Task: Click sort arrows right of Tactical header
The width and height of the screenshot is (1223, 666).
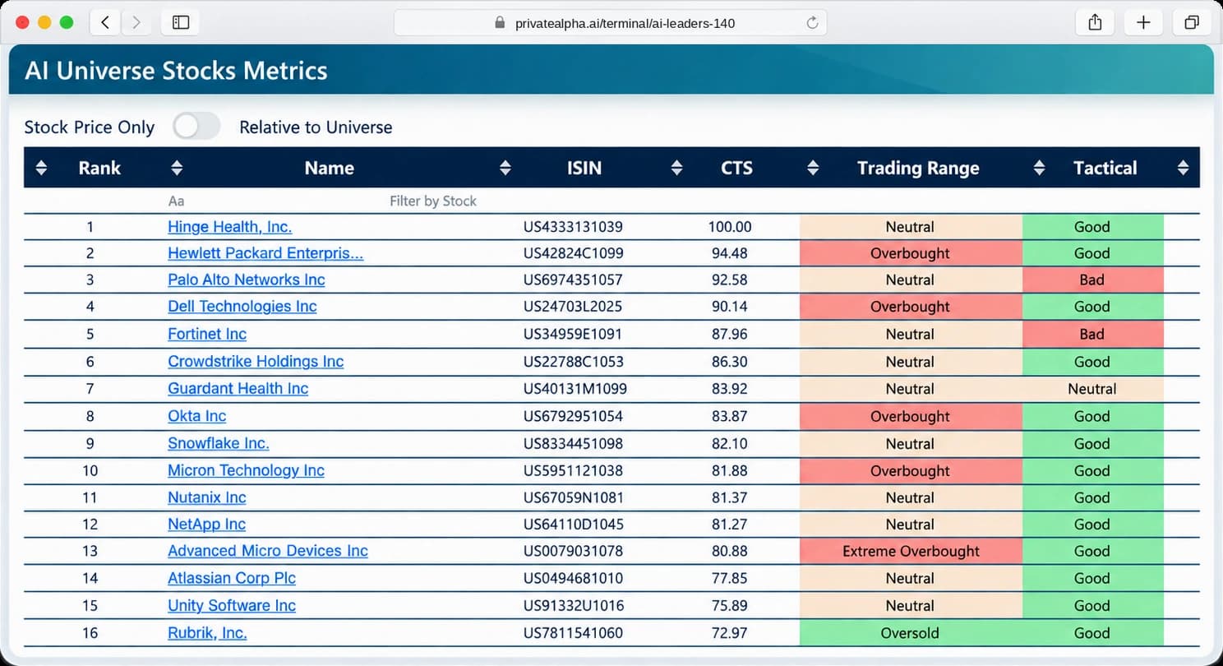Action: point(1183,168)
